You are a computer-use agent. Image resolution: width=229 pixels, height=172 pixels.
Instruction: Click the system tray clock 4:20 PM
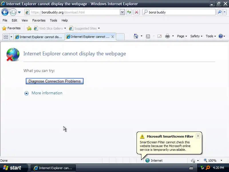218,168
